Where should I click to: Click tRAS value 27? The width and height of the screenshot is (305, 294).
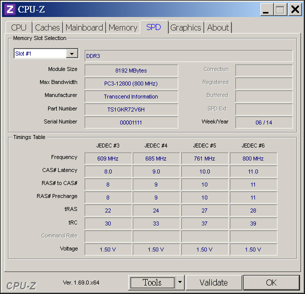click(205, 210)
